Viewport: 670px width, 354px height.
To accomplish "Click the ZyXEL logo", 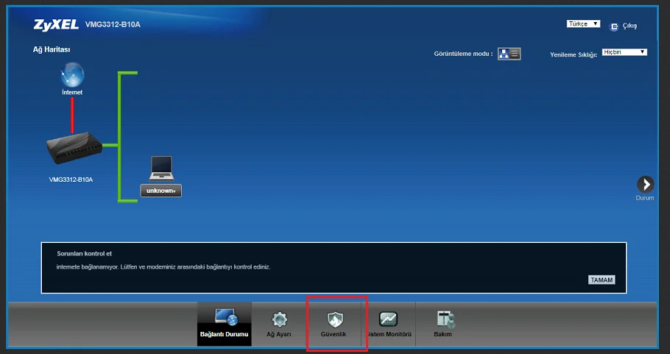I will click(55, 24).
